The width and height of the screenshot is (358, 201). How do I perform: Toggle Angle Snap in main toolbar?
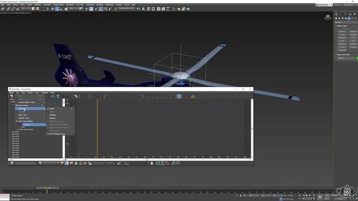click(101, 9)
